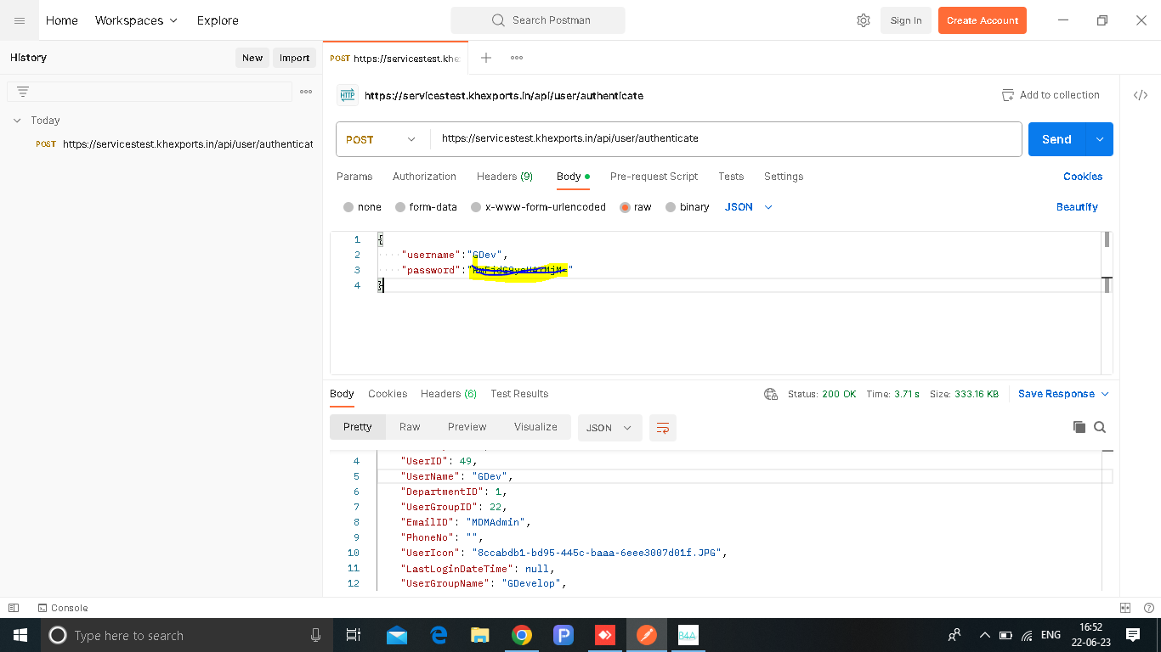Screen dimensions: 1161x652
Task: Open Postman settings gear
Action: pyautogui.click(x=864, y=20)
